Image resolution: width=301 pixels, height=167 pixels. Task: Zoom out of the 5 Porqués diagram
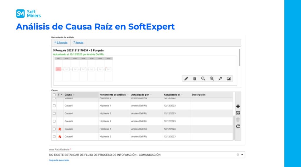pos(203,79)
